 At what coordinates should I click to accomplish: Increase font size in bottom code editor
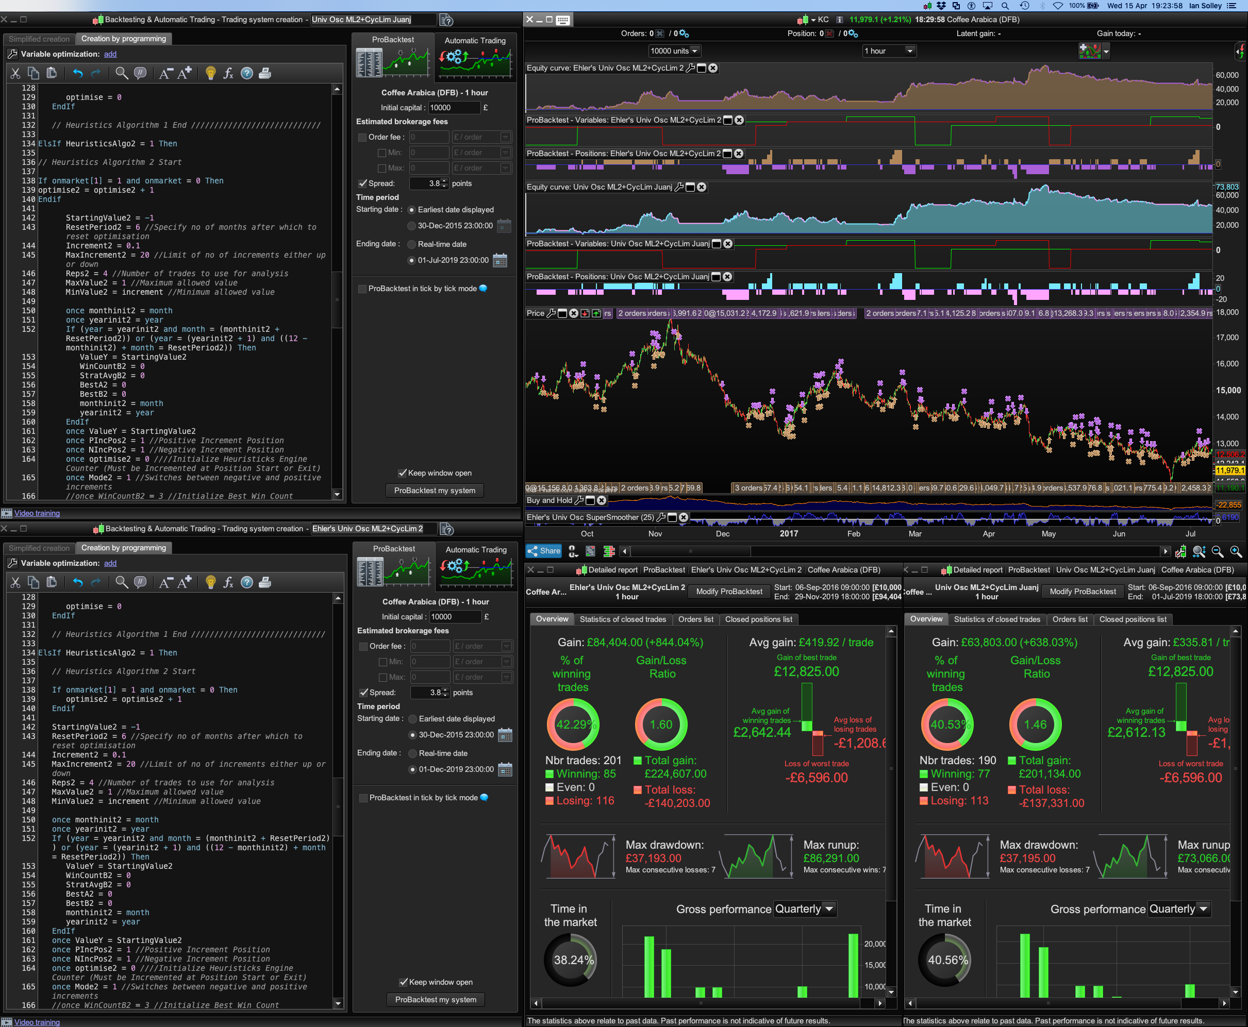tap(185, 583)
